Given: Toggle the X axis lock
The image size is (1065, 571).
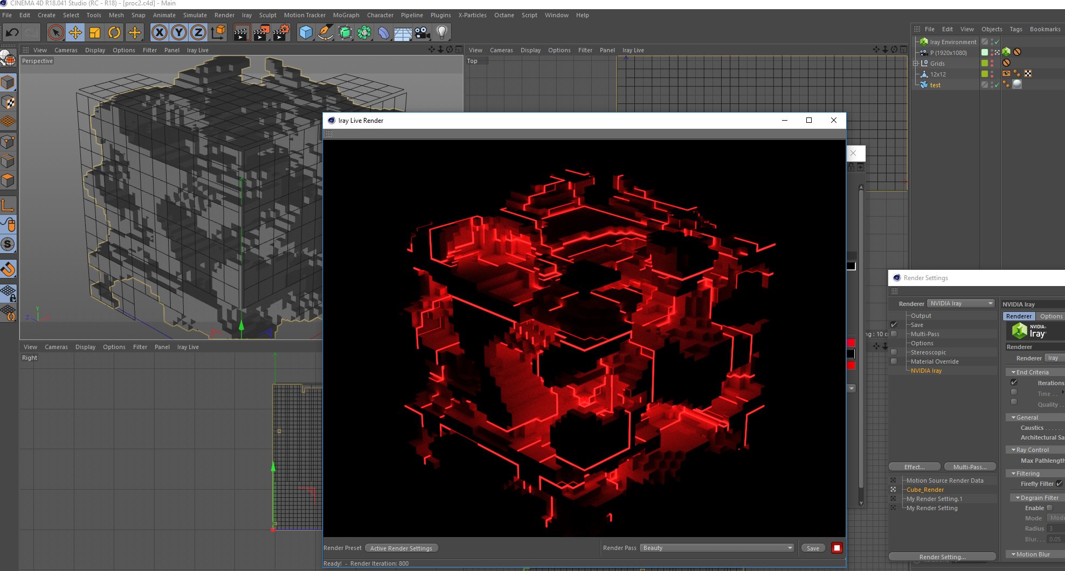Looking at the screenshot, I should (159, 33).
